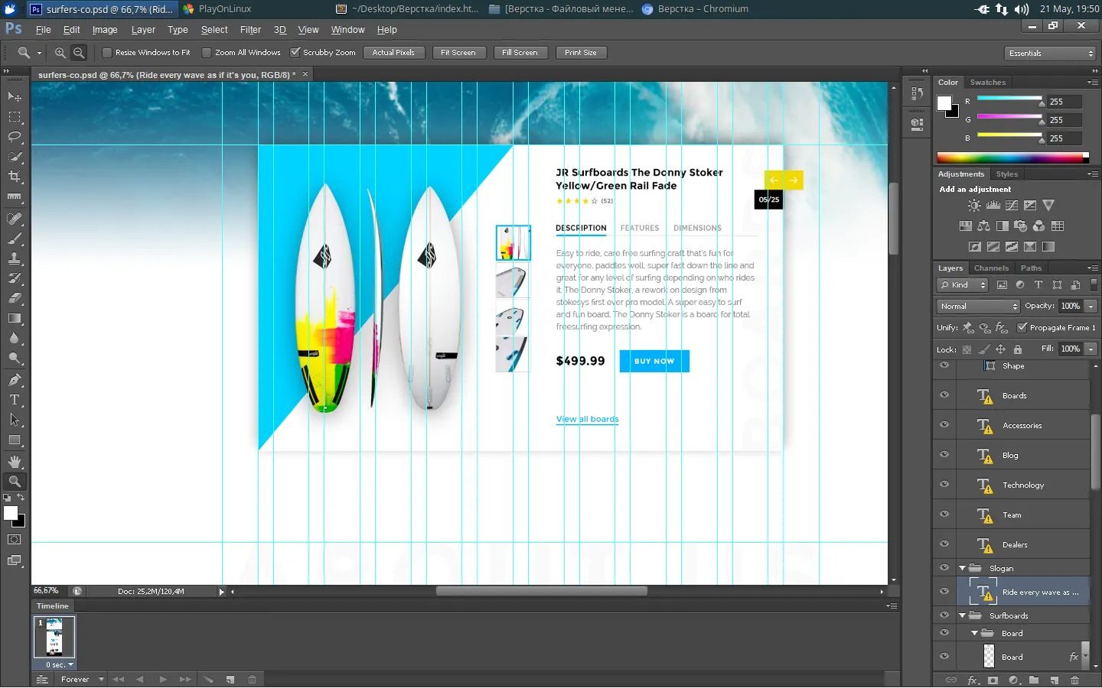
Task: Open the Layer menu
Action: pos(143,30)
